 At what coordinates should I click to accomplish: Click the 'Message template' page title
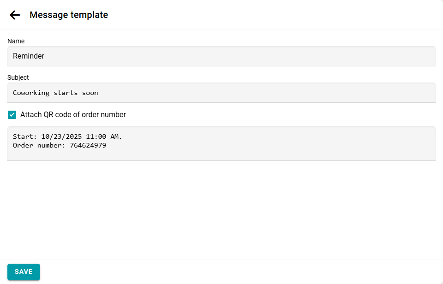[69, 15]
